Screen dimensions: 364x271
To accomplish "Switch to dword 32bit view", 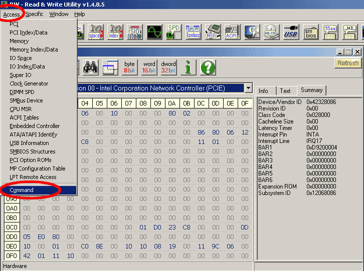I will [168, 67].
